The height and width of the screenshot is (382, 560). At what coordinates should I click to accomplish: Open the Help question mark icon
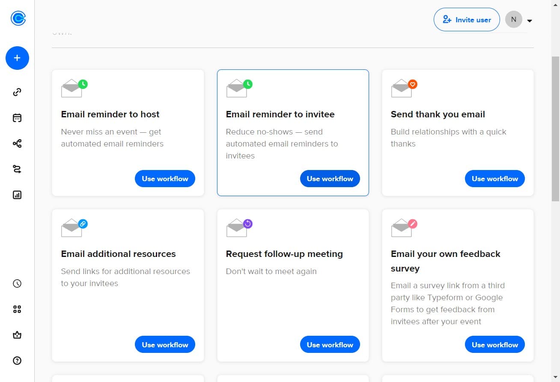tap(17, 361)
